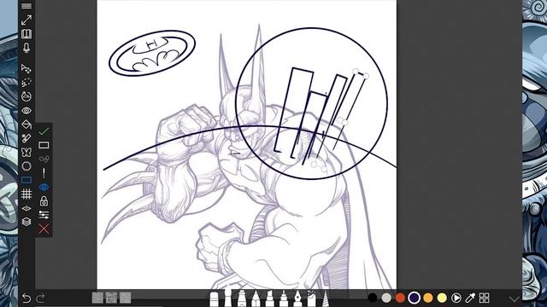This screenshot has height=307, width=547.
Task: Open the sliders settings icon in the submenu
Action: 44,215
